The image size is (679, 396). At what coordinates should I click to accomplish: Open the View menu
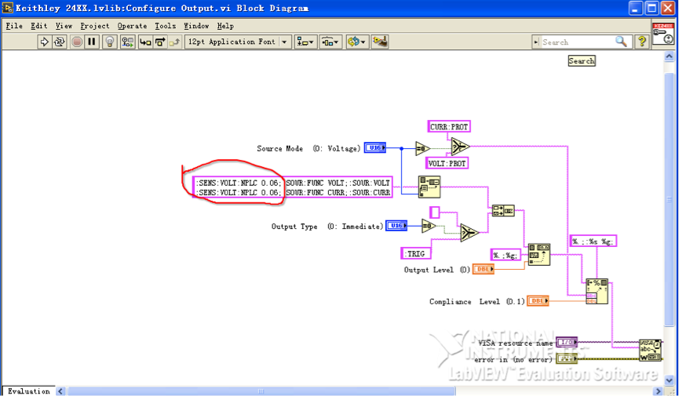click(64, 26)
